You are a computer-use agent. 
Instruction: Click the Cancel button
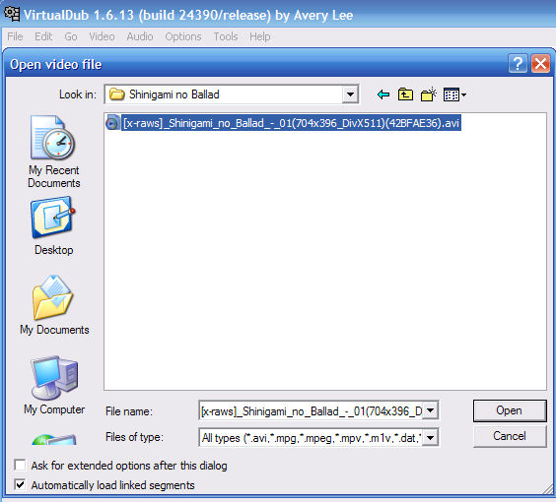510,436
